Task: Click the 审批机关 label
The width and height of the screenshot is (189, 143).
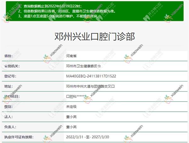Action: click(x=12, y=66)
